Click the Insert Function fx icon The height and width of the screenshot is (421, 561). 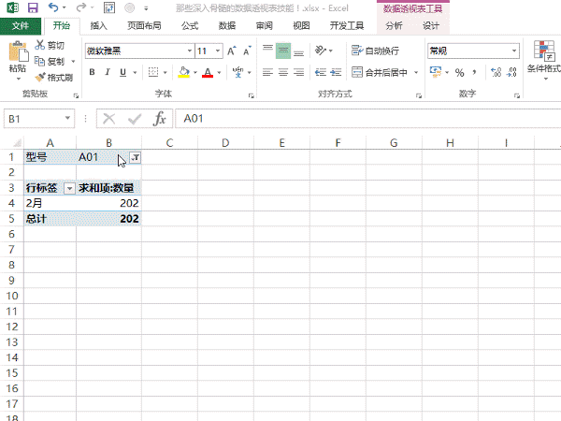click(160, 119)
